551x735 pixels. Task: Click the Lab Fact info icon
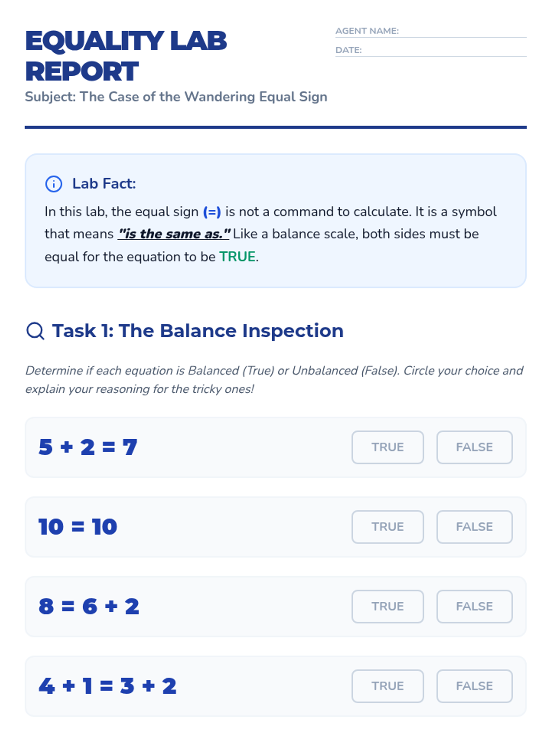pos(54,184)
